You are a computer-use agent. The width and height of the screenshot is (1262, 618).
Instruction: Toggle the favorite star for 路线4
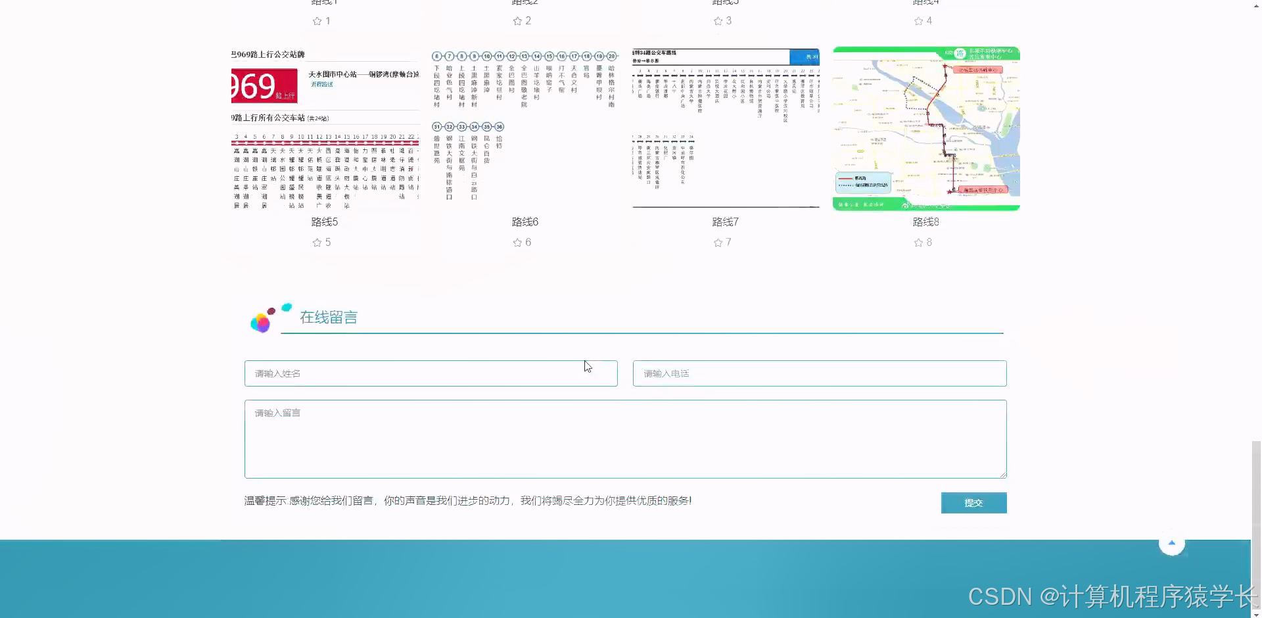click(918, 20)
